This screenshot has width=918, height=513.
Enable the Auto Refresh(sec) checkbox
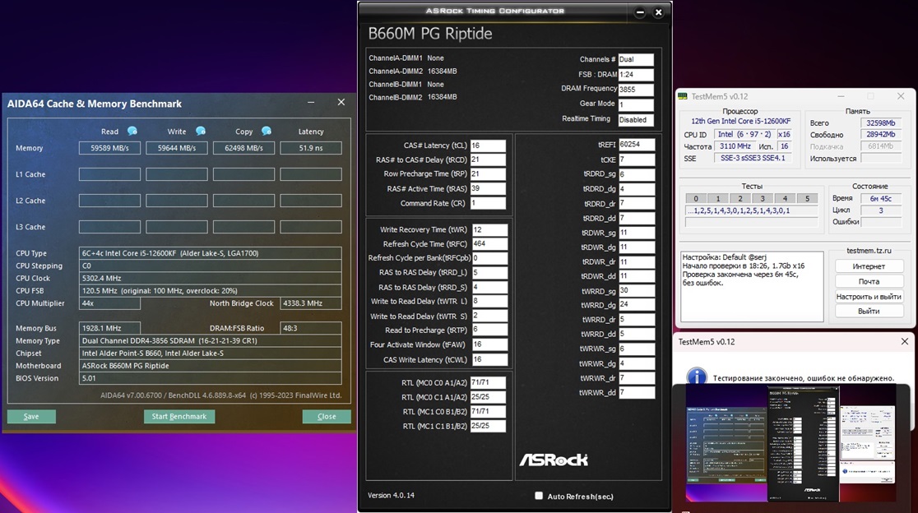coord(539,496)
